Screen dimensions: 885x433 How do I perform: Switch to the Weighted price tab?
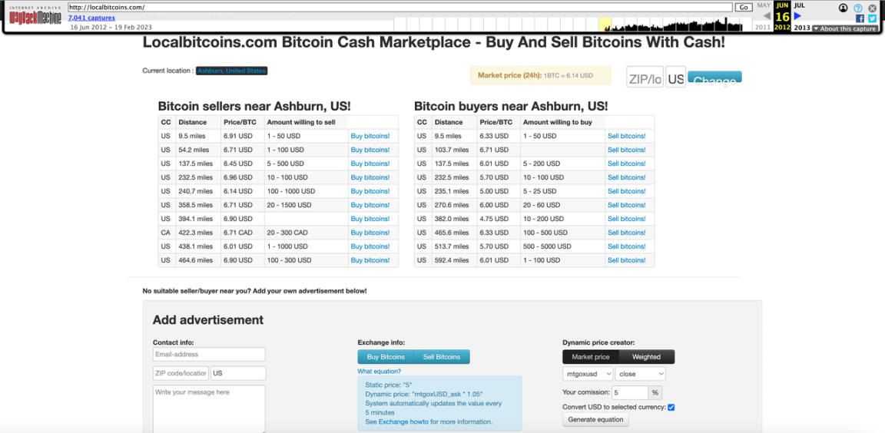tap(646, 357)
